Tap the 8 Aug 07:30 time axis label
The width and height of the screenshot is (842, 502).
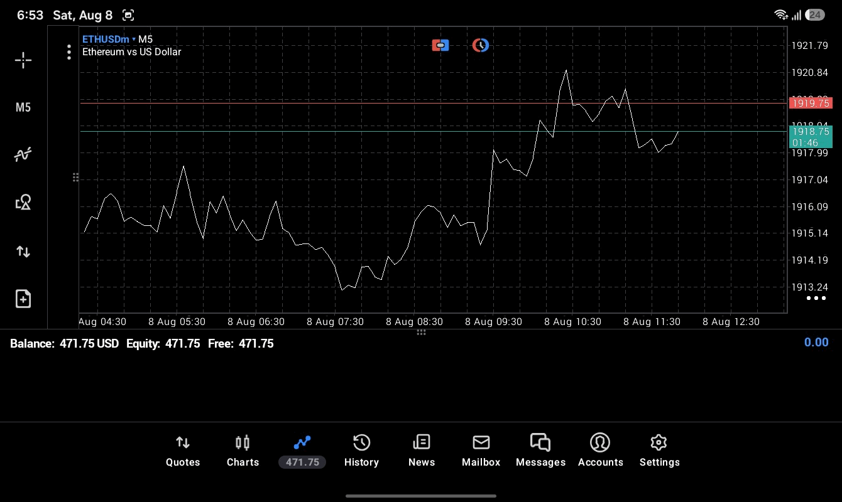335,322
